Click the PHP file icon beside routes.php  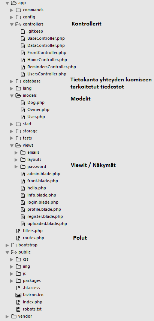[x=18, y=238]
